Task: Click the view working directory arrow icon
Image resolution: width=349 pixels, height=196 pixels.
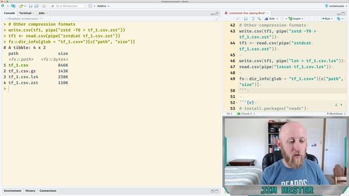Action: [x=41, y=19]
